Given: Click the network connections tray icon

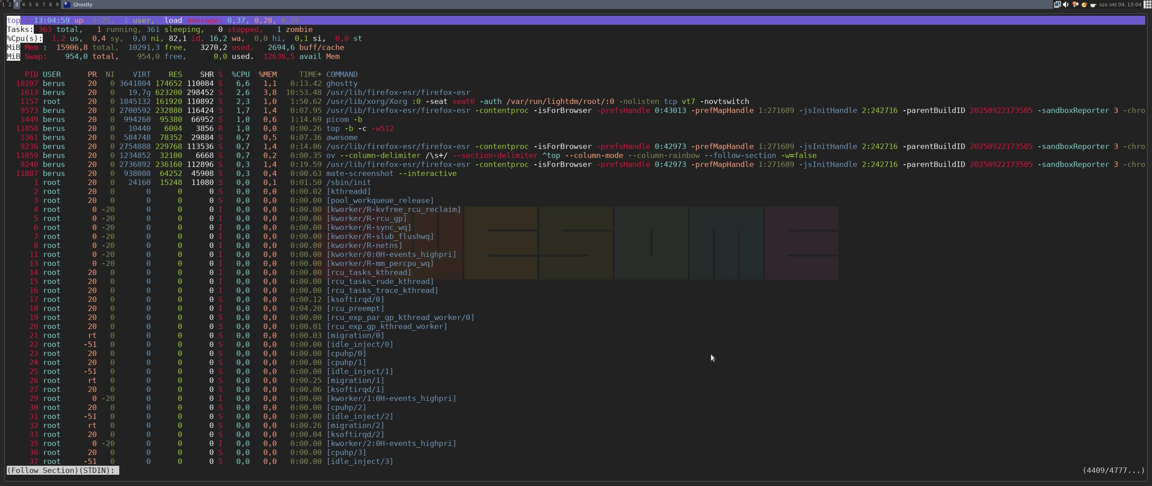Looking at the screenshot, I should 1057,4.
